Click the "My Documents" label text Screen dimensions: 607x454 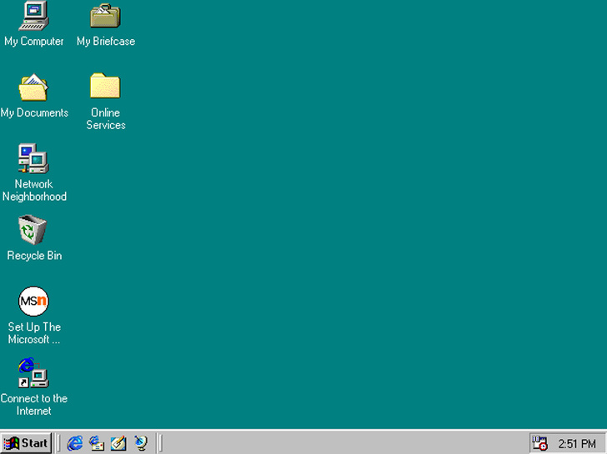34,113
